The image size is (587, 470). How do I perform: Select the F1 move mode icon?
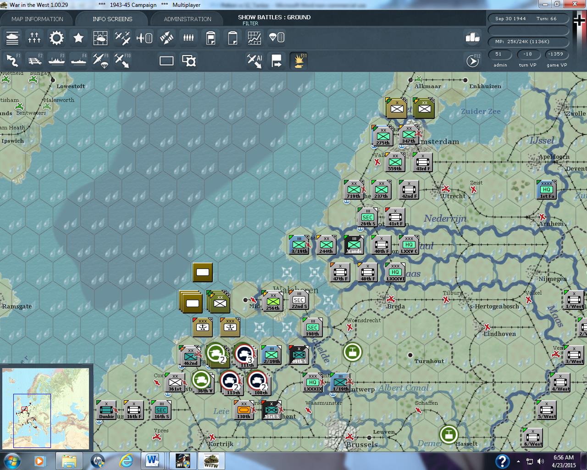12,61
